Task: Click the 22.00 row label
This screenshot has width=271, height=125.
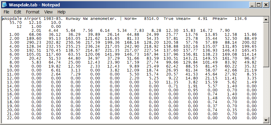Action: (13, 118)
